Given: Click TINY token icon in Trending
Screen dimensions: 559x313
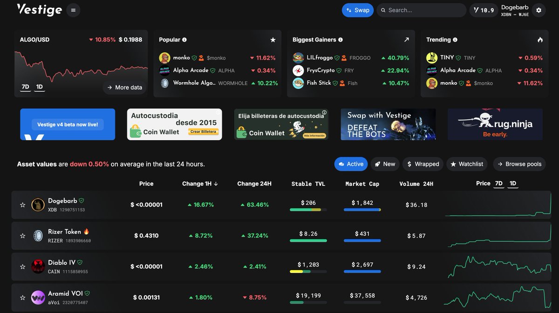Looking at the screenshot, I should pos(432,58).
